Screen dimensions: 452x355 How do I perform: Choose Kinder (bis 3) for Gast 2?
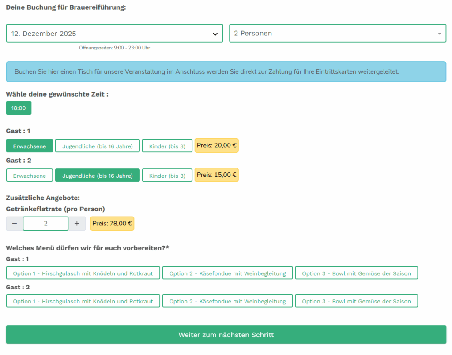[x=167, y=176]
